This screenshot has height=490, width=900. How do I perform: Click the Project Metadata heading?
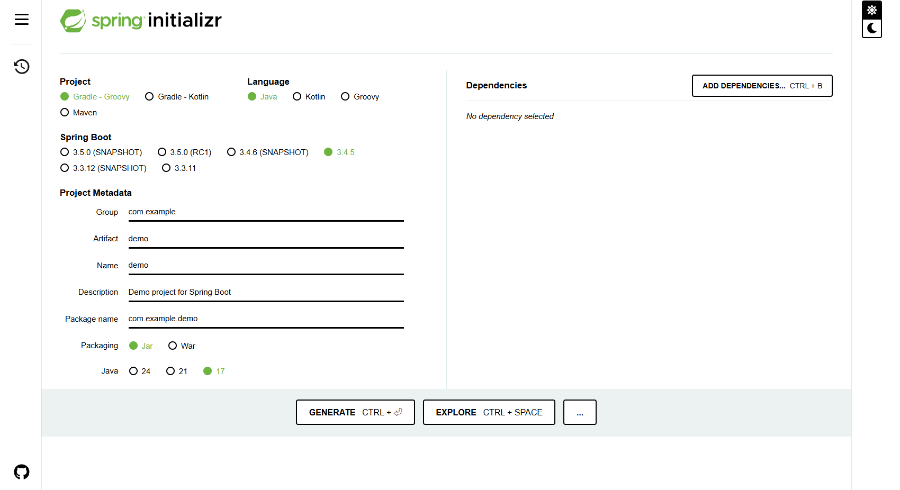pyautogui.click(x=96, y=193)
